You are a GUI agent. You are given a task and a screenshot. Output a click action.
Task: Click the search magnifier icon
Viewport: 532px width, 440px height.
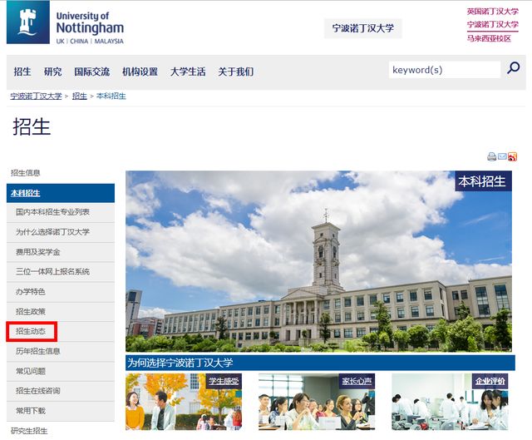(x=513, y=68)
